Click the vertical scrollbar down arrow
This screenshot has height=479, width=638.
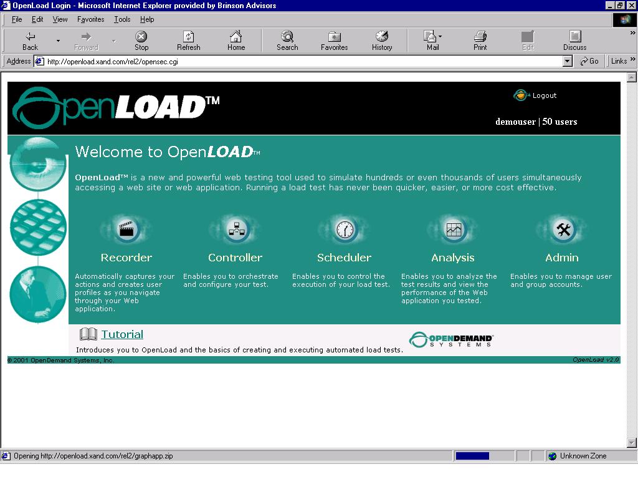632,442
